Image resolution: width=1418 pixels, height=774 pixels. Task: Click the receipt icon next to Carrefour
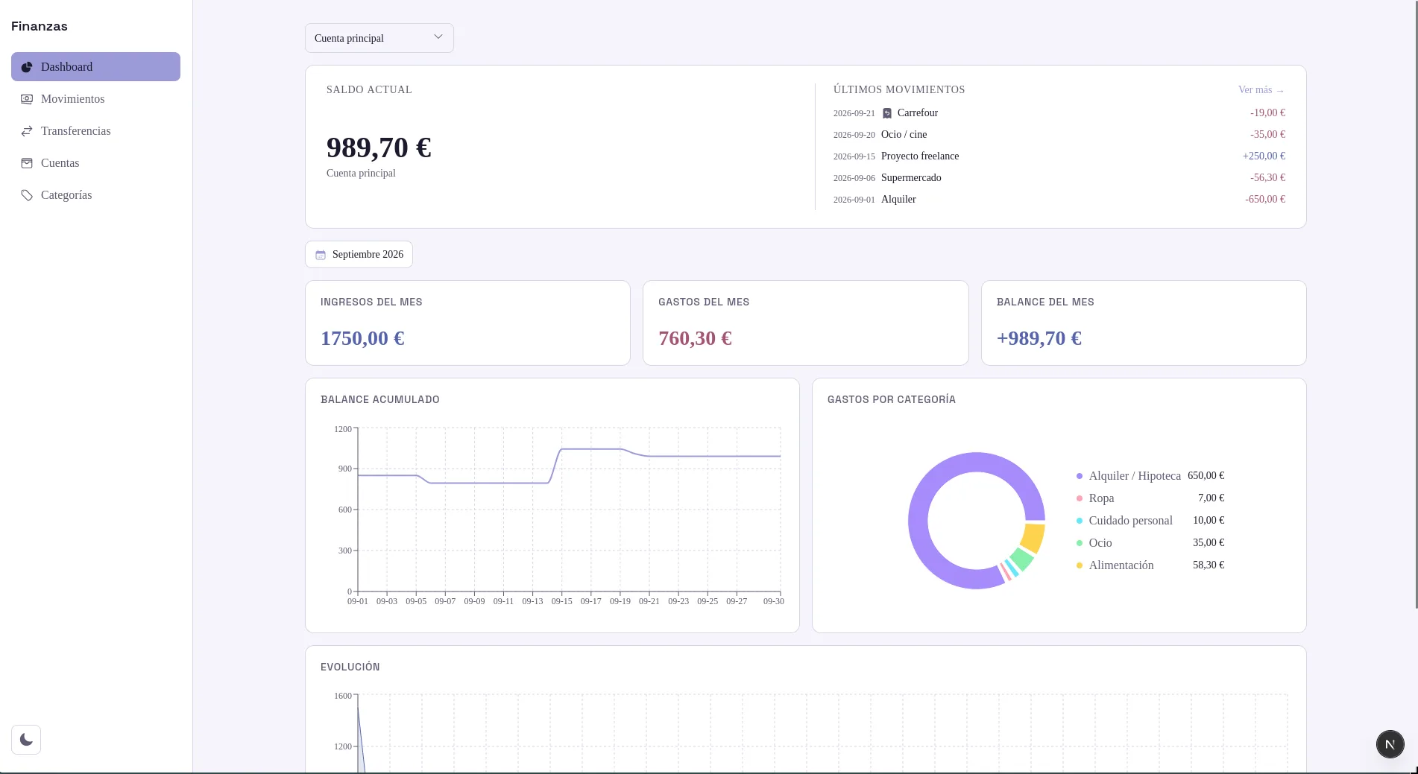pyautogui.click(x=887, y=113)
